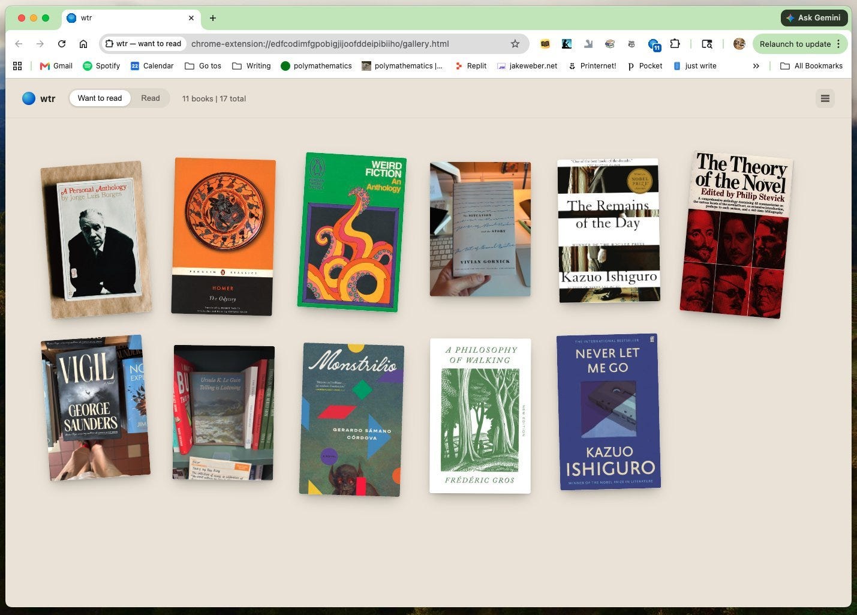Viewport: 857px width, 615px height.
Task: Open the wtr hamburger menu icon
Action: [x=825, y=98]
